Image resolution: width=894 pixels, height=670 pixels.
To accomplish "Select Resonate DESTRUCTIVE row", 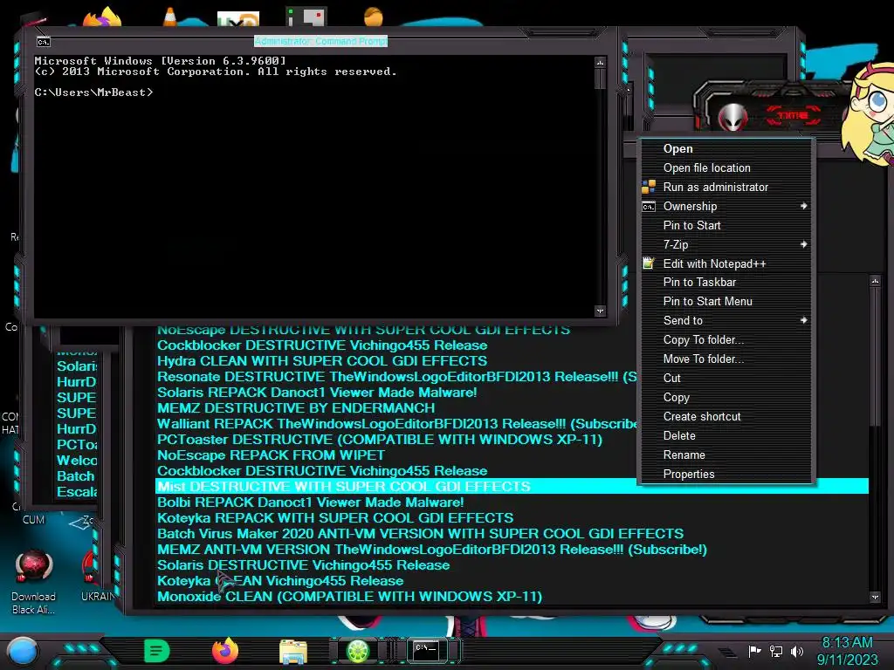I will 397,377.
